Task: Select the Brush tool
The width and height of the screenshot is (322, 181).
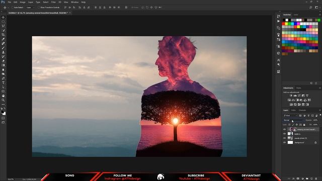Action: pyautogui.click(x=3, y=48)
